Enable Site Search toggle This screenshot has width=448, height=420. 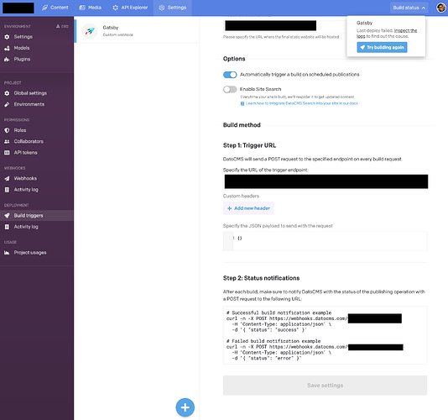230,90
